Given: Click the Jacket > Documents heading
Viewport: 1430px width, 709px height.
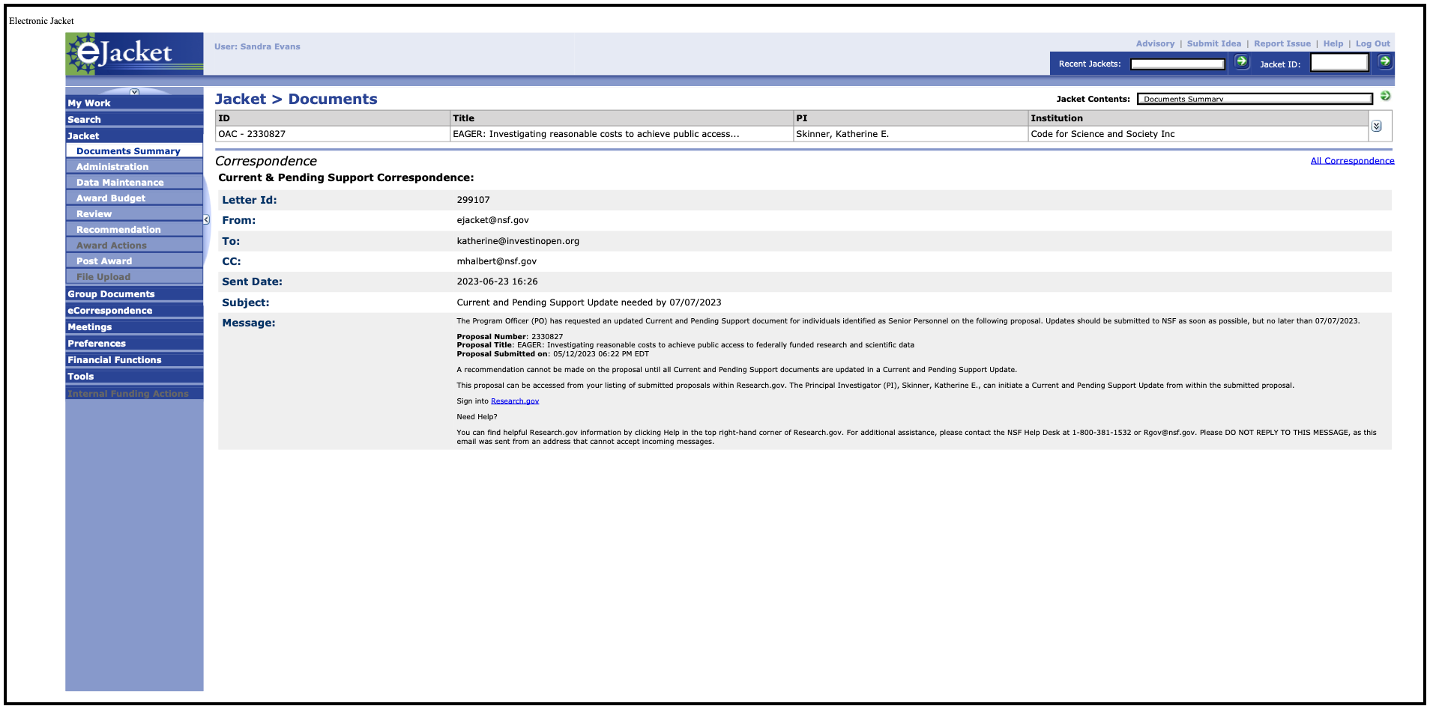Looking at the screenshot, I should (x=296, y=99).
